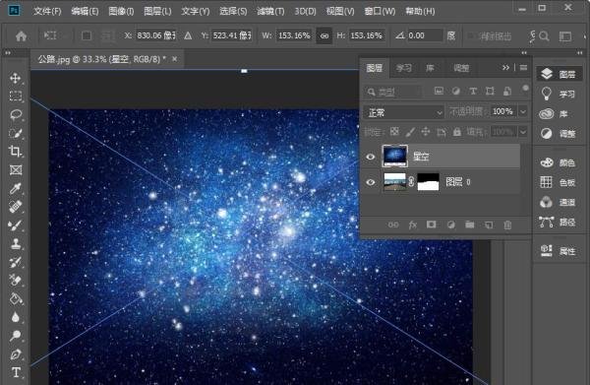Open the Layers panel options menu
This screenshot has width=590, height=385.
coord(523,67)
